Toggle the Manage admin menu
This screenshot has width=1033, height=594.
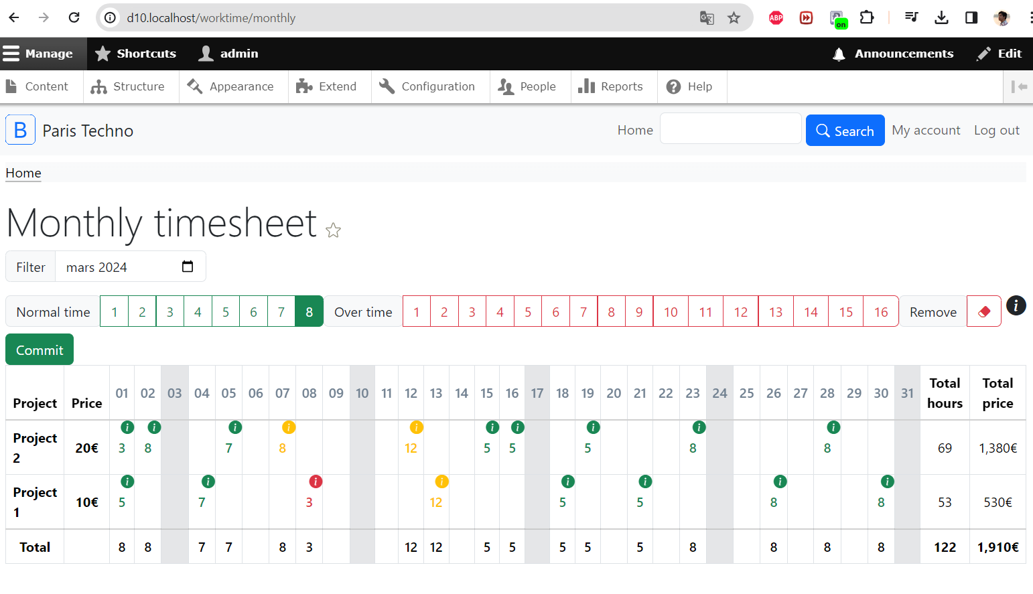(38, 54)
